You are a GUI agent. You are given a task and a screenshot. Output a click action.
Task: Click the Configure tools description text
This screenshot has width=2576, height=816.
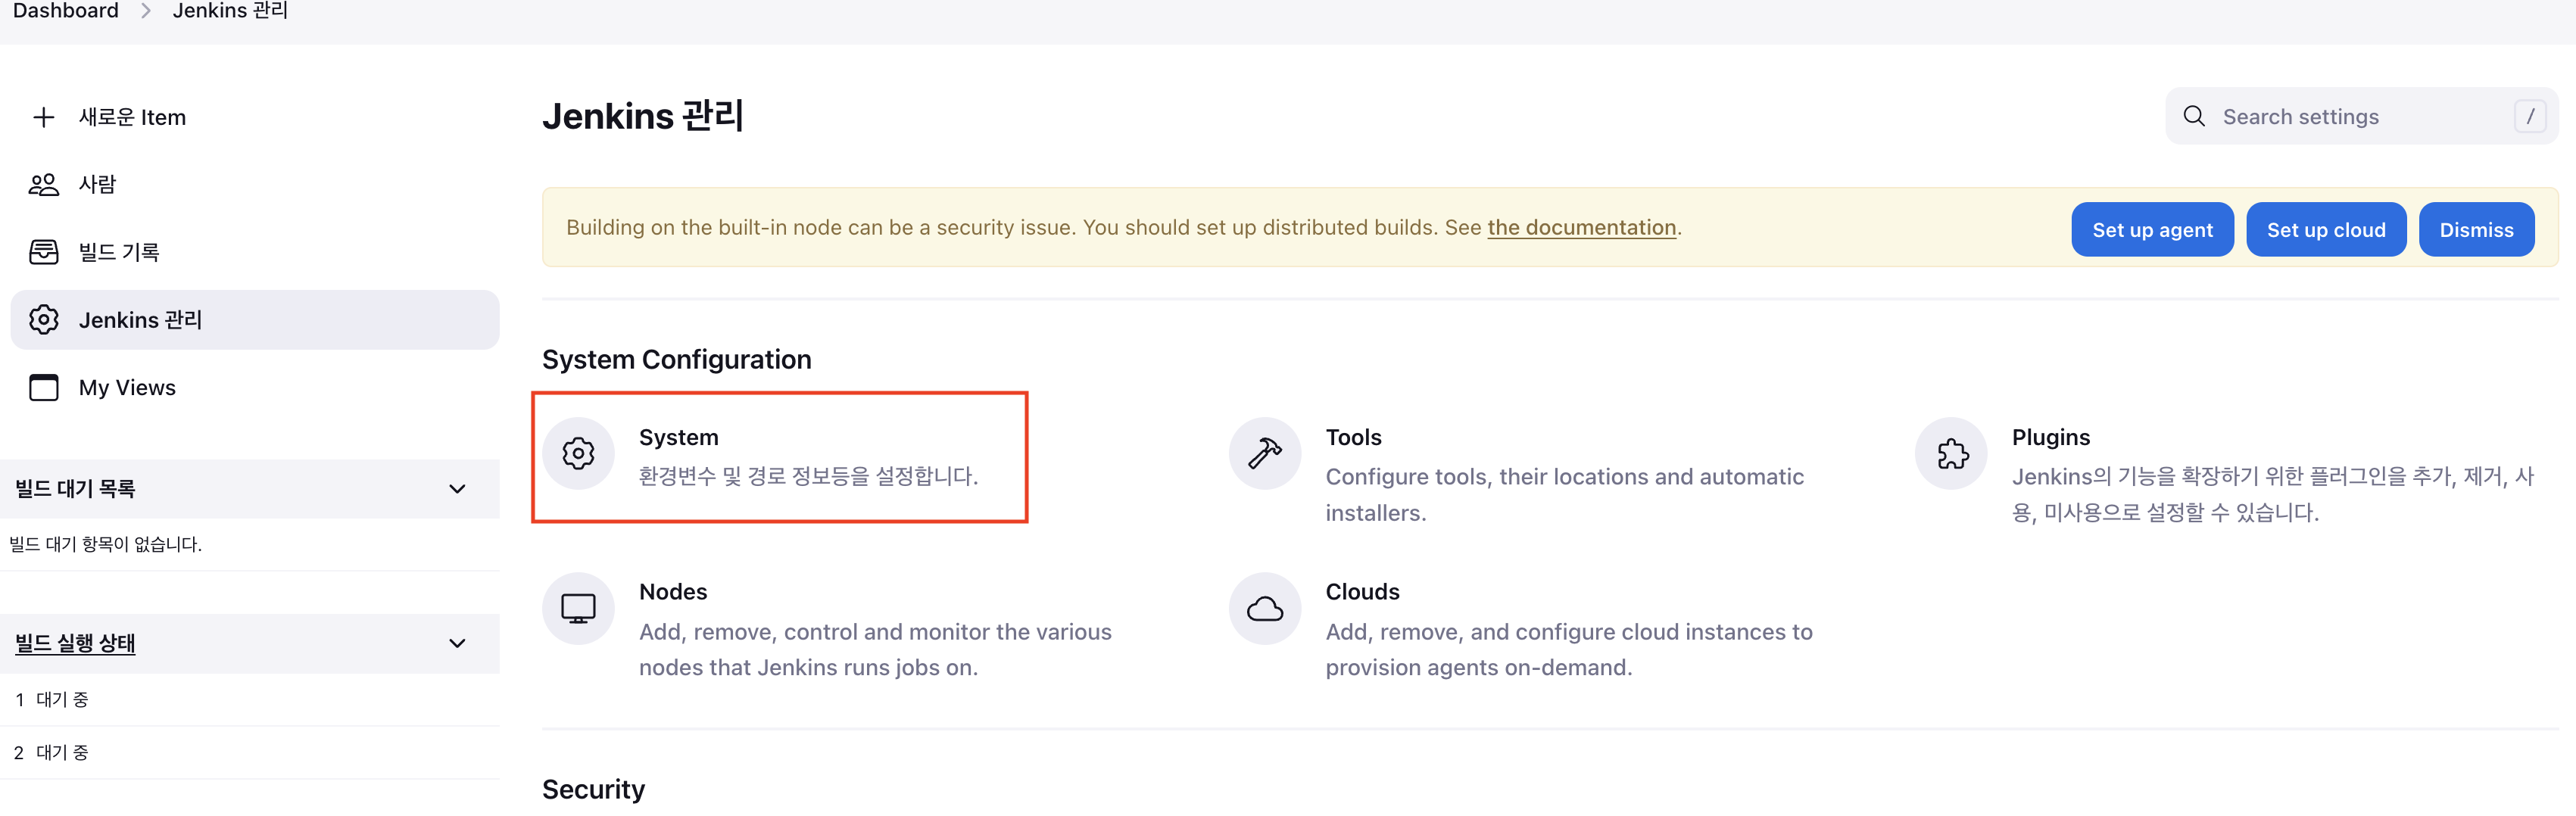tap(1565, 494)
